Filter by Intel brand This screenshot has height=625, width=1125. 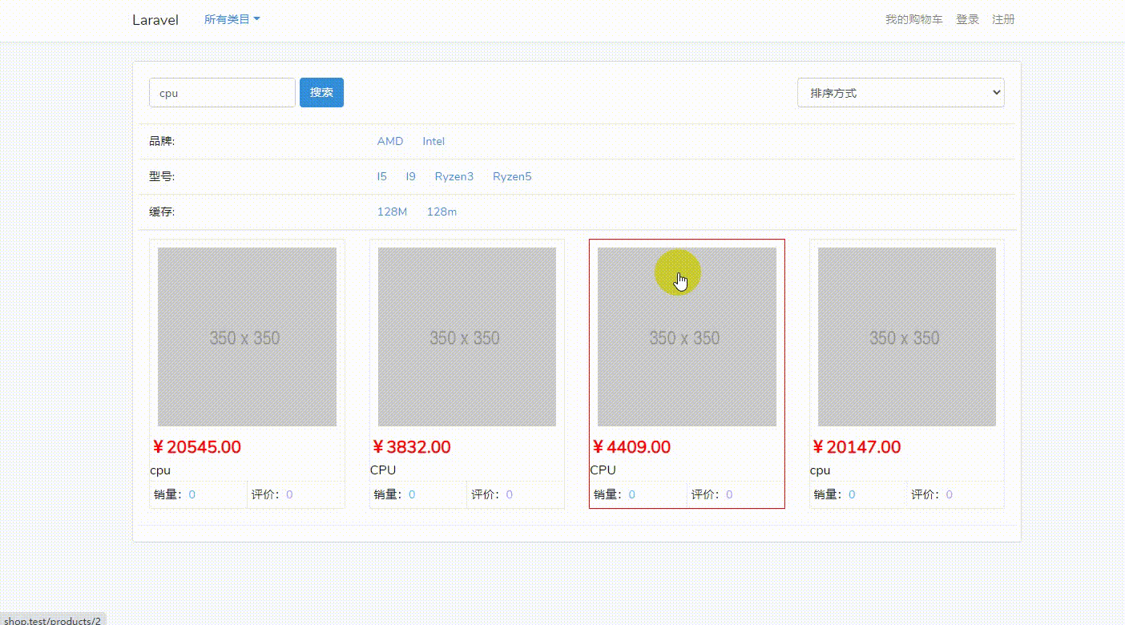pyautogui.click(x=433, y=141)
